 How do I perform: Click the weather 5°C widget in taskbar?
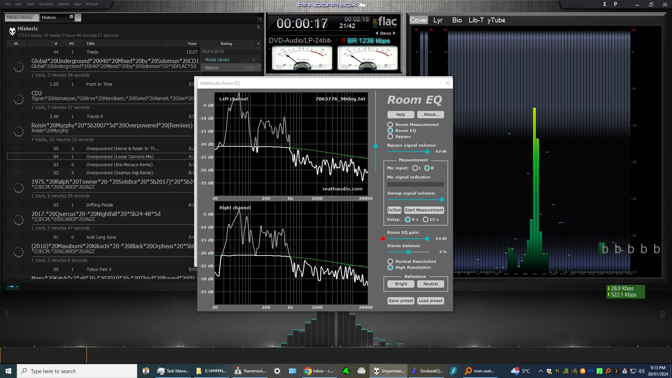(520, 371)
